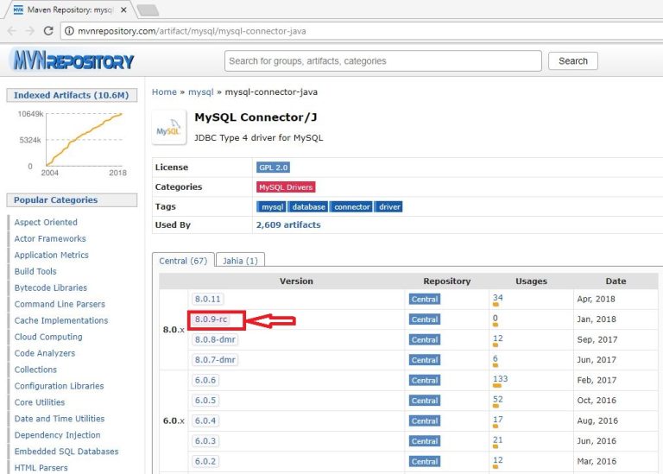Open version 8.0.9-rc
663x474 pixels.
pos(211,319)
